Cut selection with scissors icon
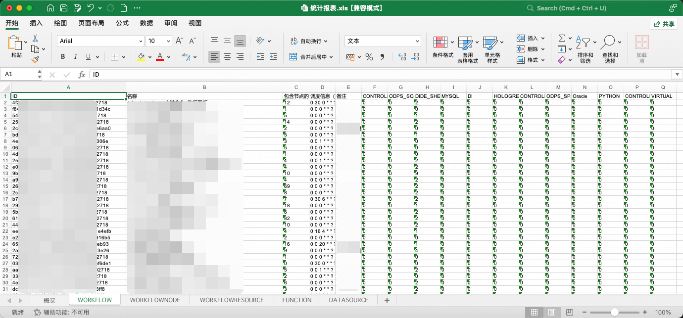 pos(35,38)
